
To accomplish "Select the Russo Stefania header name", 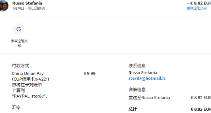I will click(x=27, y=3).
